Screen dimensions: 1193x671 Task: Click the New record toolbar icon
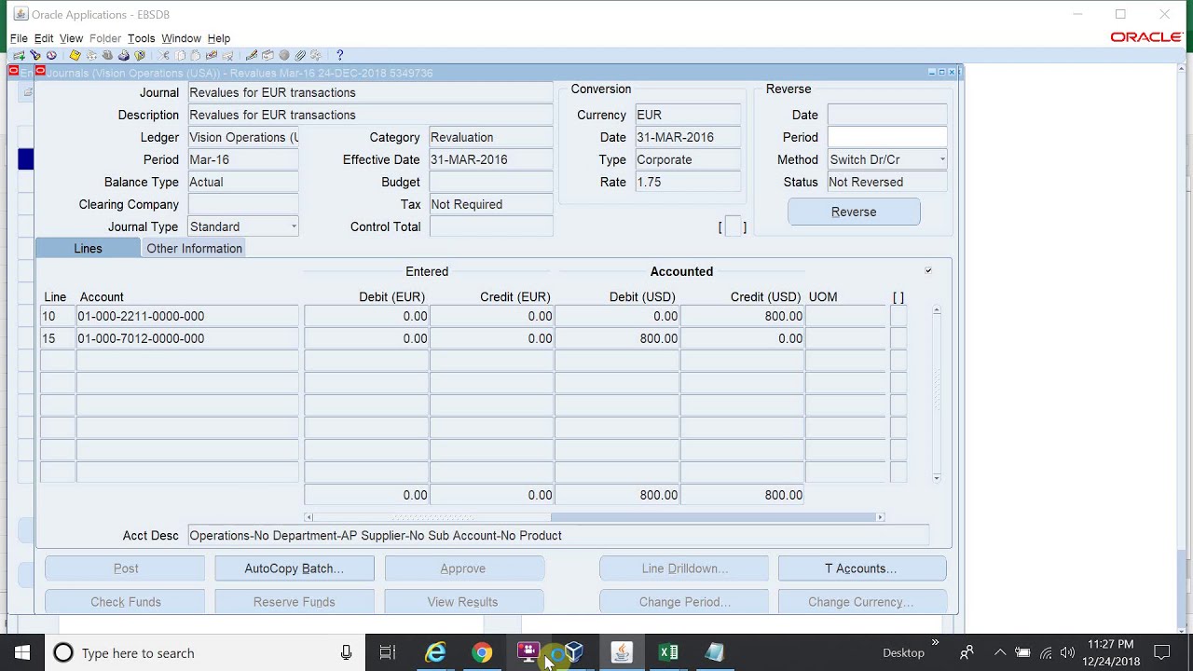(x=19, y=56)
